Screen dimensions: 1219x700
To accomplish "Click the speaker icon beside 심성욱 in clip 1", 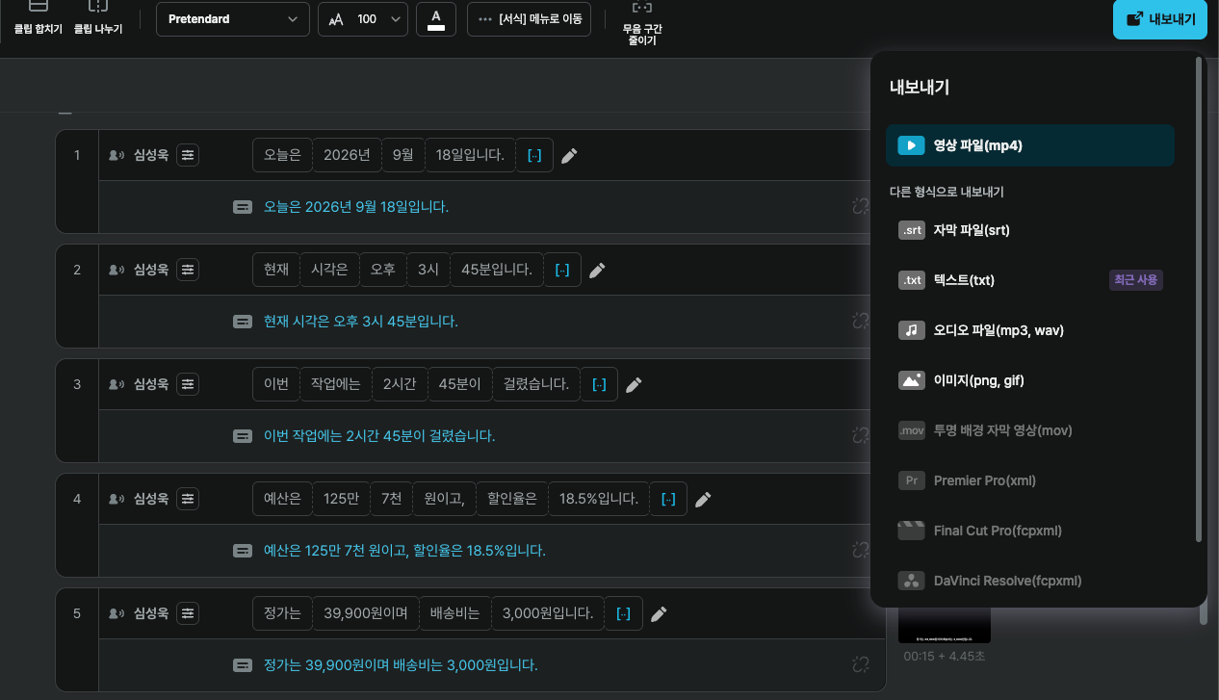I will pos(117,155).
